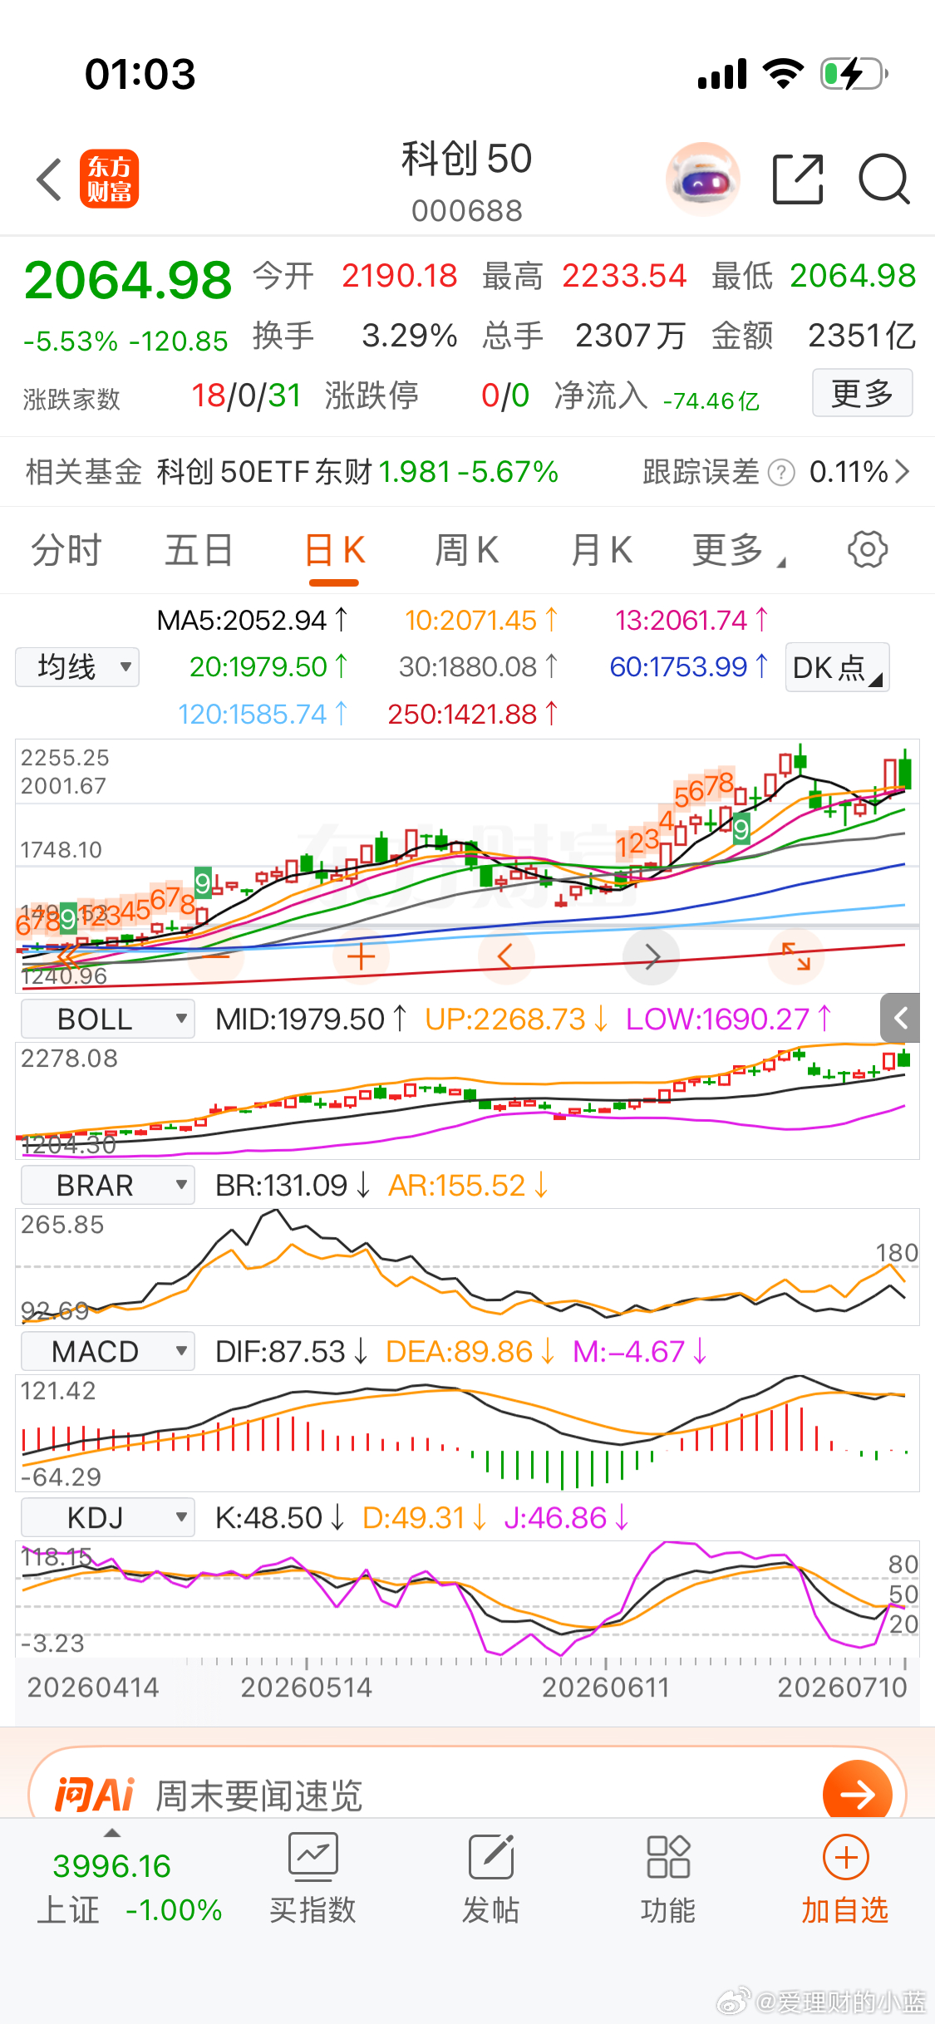Tap the orange arrow on 问AI banner
The height and width of the screenshot is (2024, 935).
[x=857, y=1795]
